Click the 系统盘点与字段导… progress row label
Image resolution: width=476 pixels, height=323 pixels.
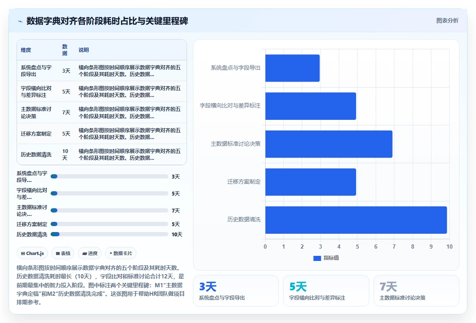pos(32,176)
